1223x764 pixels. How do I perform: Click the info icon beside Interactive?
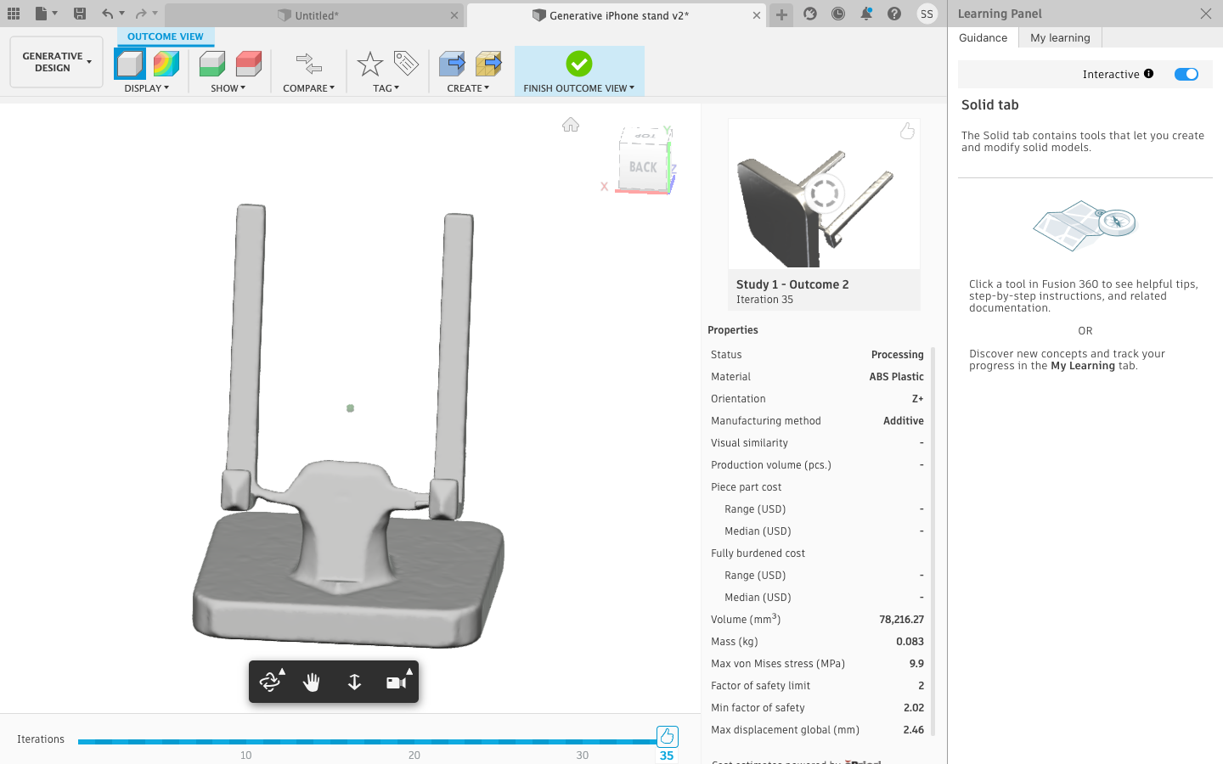[1149, 74]
